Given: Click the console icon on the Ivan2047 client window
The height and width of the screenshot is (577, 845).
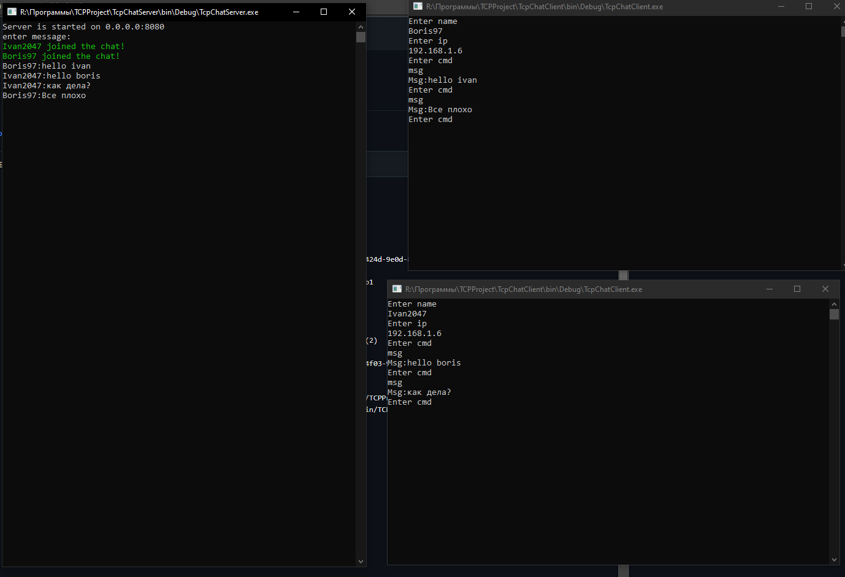Looking at the screenshot, I should [x=397, y=289].
